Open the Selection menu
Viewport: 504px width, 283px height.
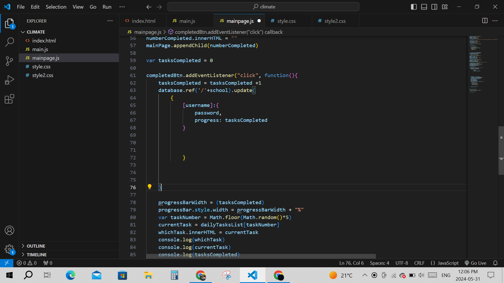point(56,7)
